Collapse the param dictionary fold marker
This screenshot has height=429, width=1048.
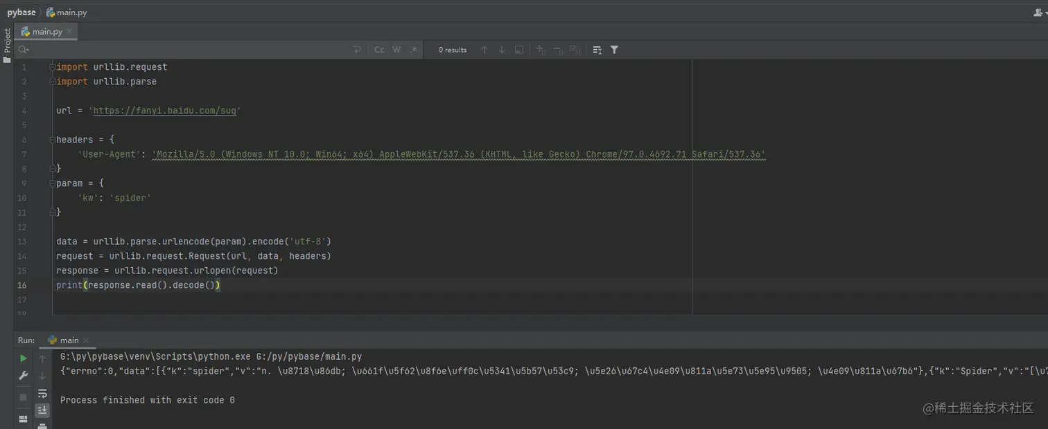pos(52,183)
